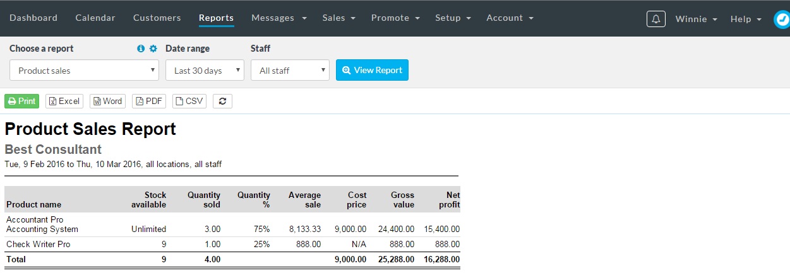Image resolution: width=790 pixels, height=273 pixels.
Task: Click the blue clock logo icon
Action: click(782, 19)
